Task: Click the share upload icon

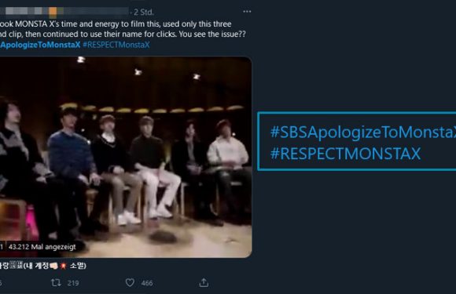Action: click(x=204, y=283)
